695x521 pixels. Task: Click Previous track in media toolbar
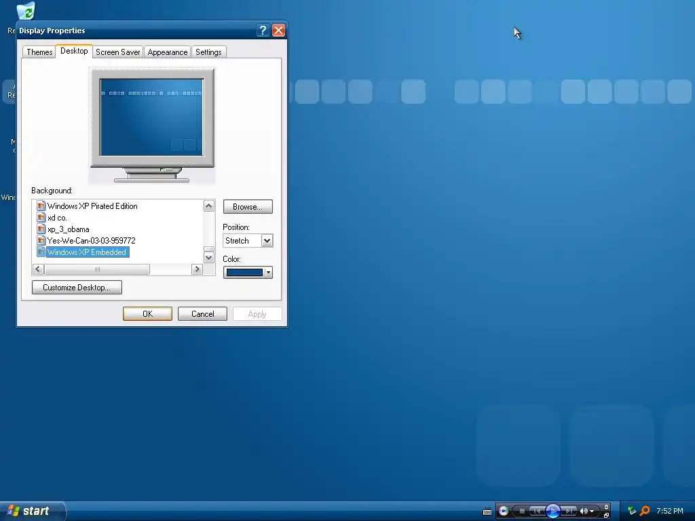[536, 511]
